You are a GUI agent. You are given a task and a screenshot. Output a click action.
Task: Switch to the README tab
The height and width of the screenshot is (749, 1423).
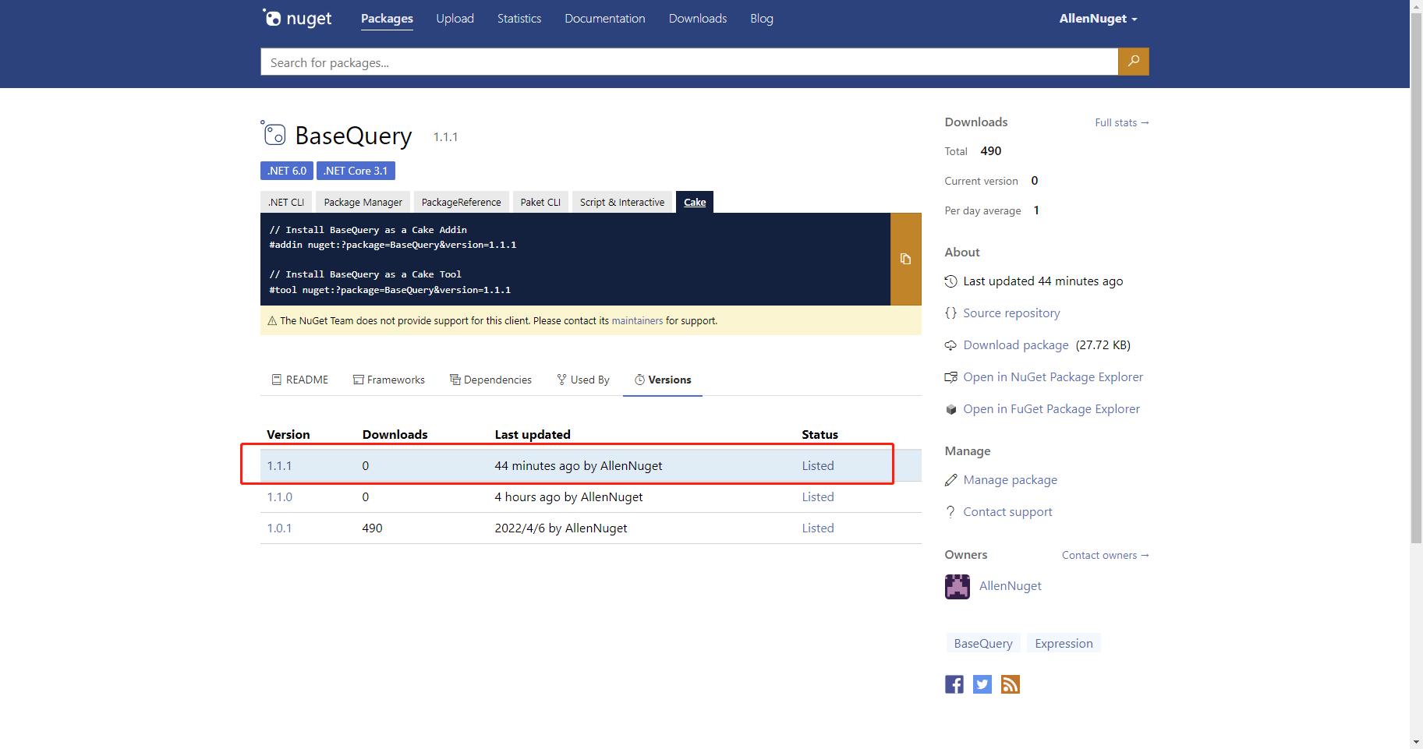coord(300,380)
